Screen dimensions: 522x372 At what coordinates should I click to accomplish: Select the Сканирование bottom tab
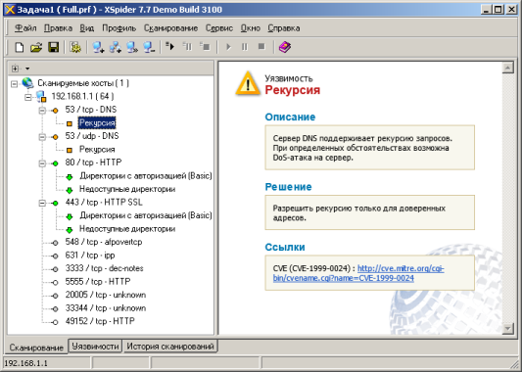tap(36, 348)
